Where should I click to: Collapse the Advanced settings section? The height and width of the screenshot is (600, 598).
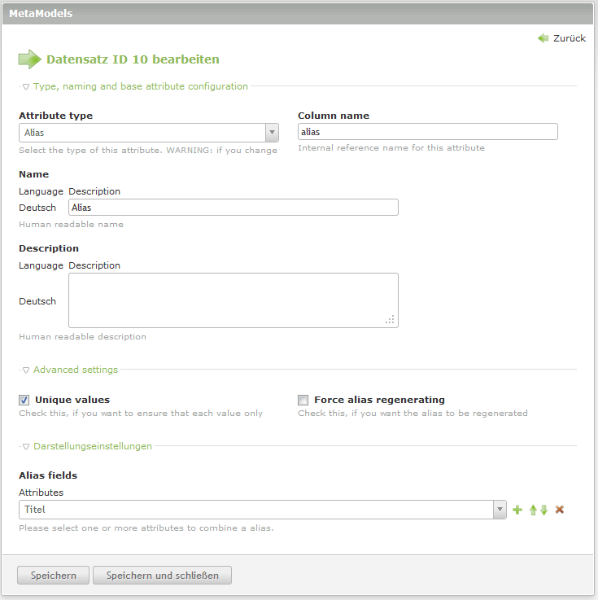pos(26,370)
